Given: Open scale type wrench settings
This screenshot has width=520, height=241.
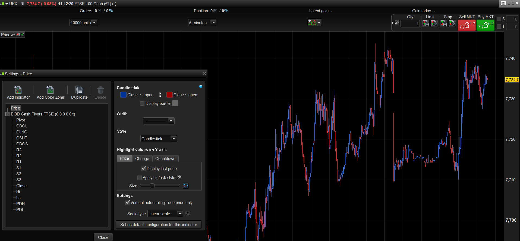Looking at the screenshot, I should (187, 214).
